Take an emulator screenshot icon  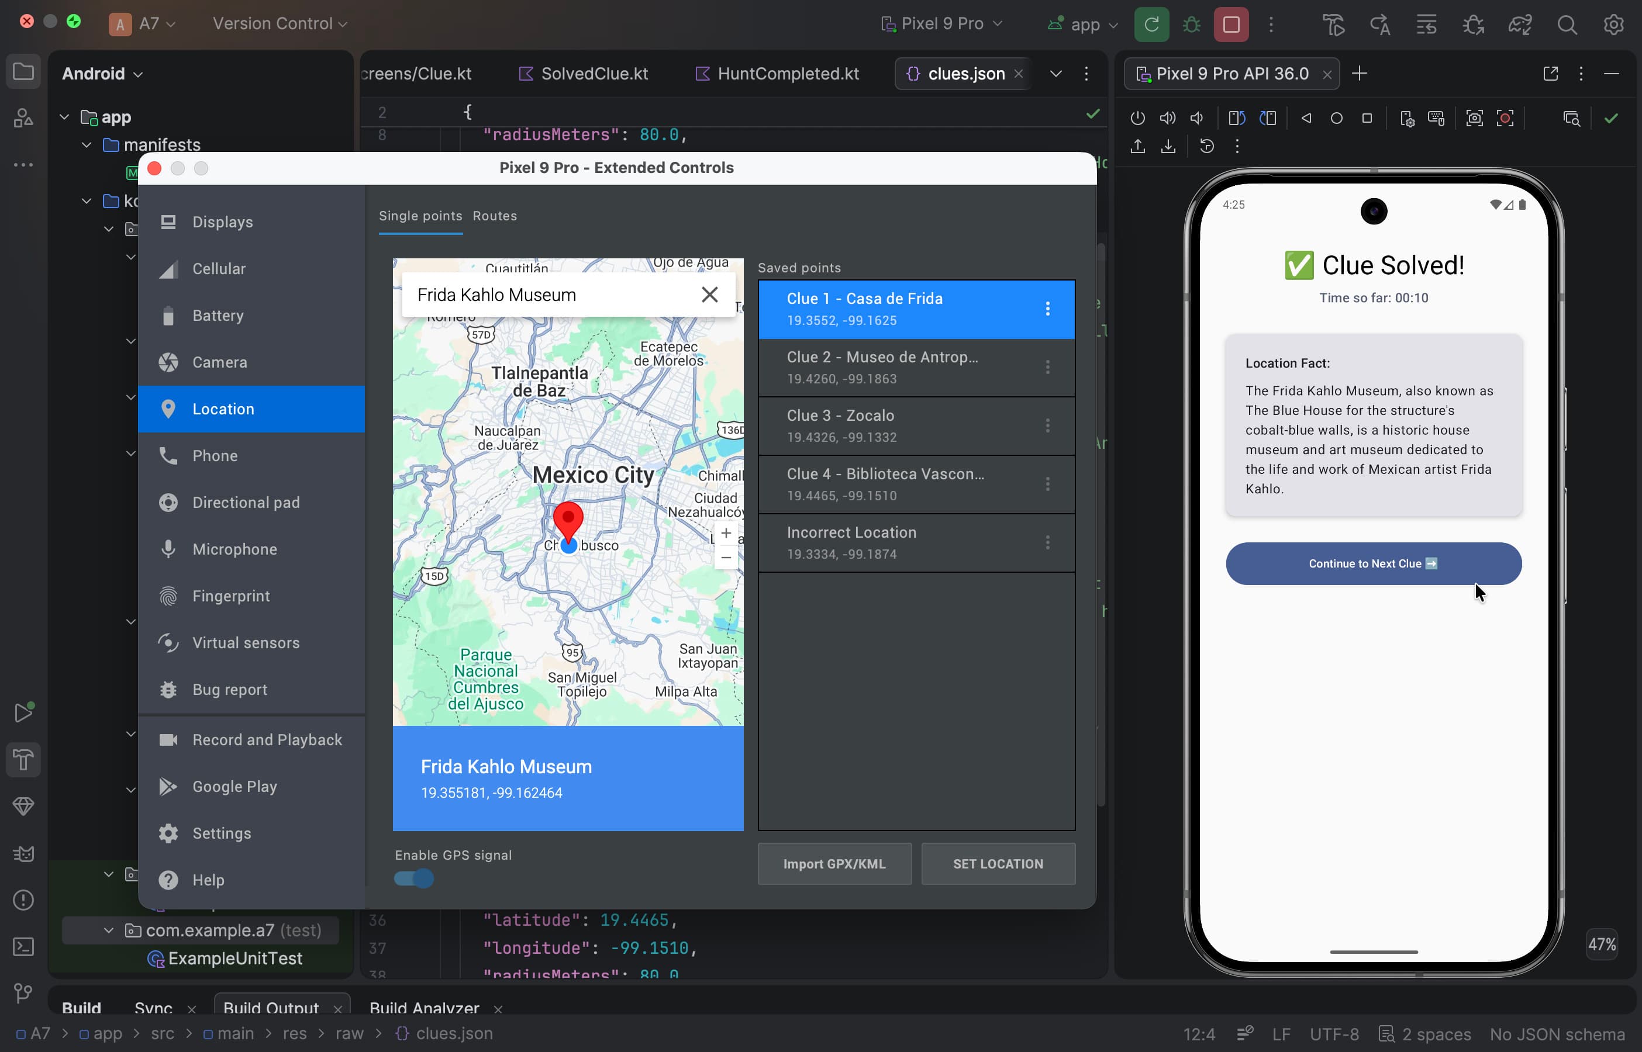tap(1475, 118)
